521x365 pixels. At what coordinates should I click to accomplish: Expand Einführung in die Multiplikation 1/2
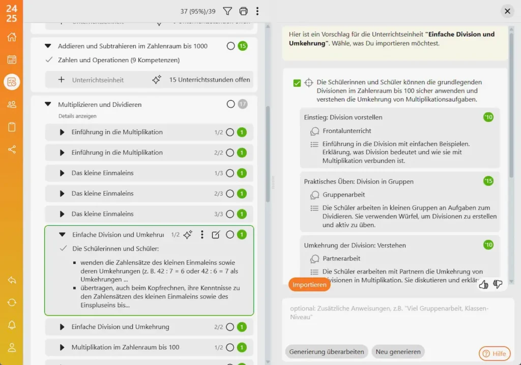pos(62,132)
